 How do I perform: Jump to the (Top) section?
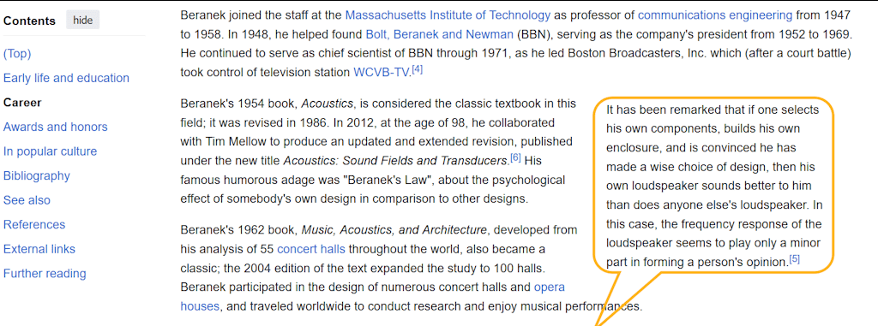click(x=17, y=54)
